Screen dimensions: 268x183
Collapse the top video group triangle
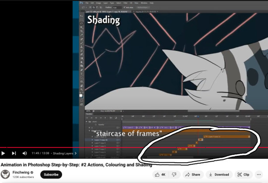(x=86, y=122)
